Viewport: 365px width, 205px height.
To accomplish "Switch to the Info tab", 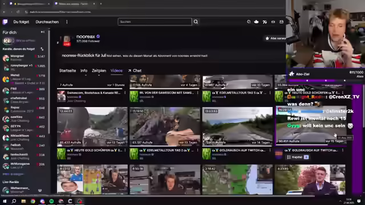I will (84, 71).
